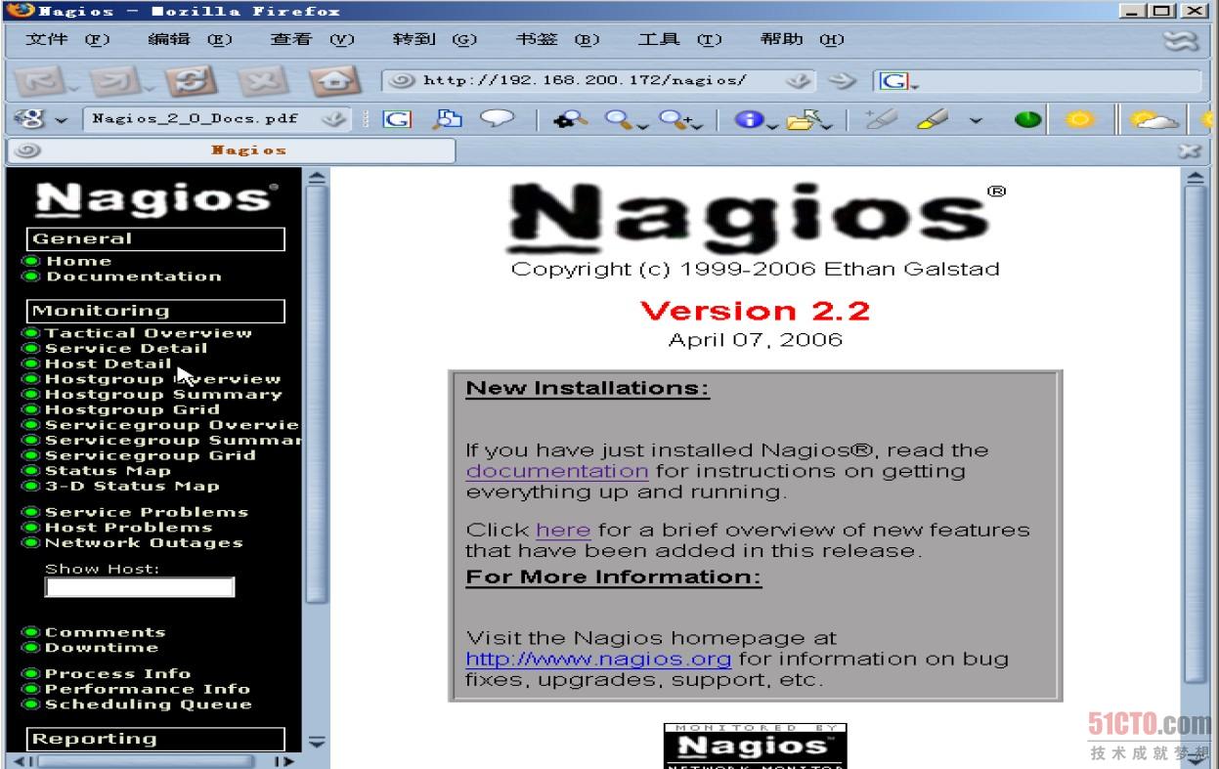Click the magnifier search icon with dropdown

click(621, 119)
